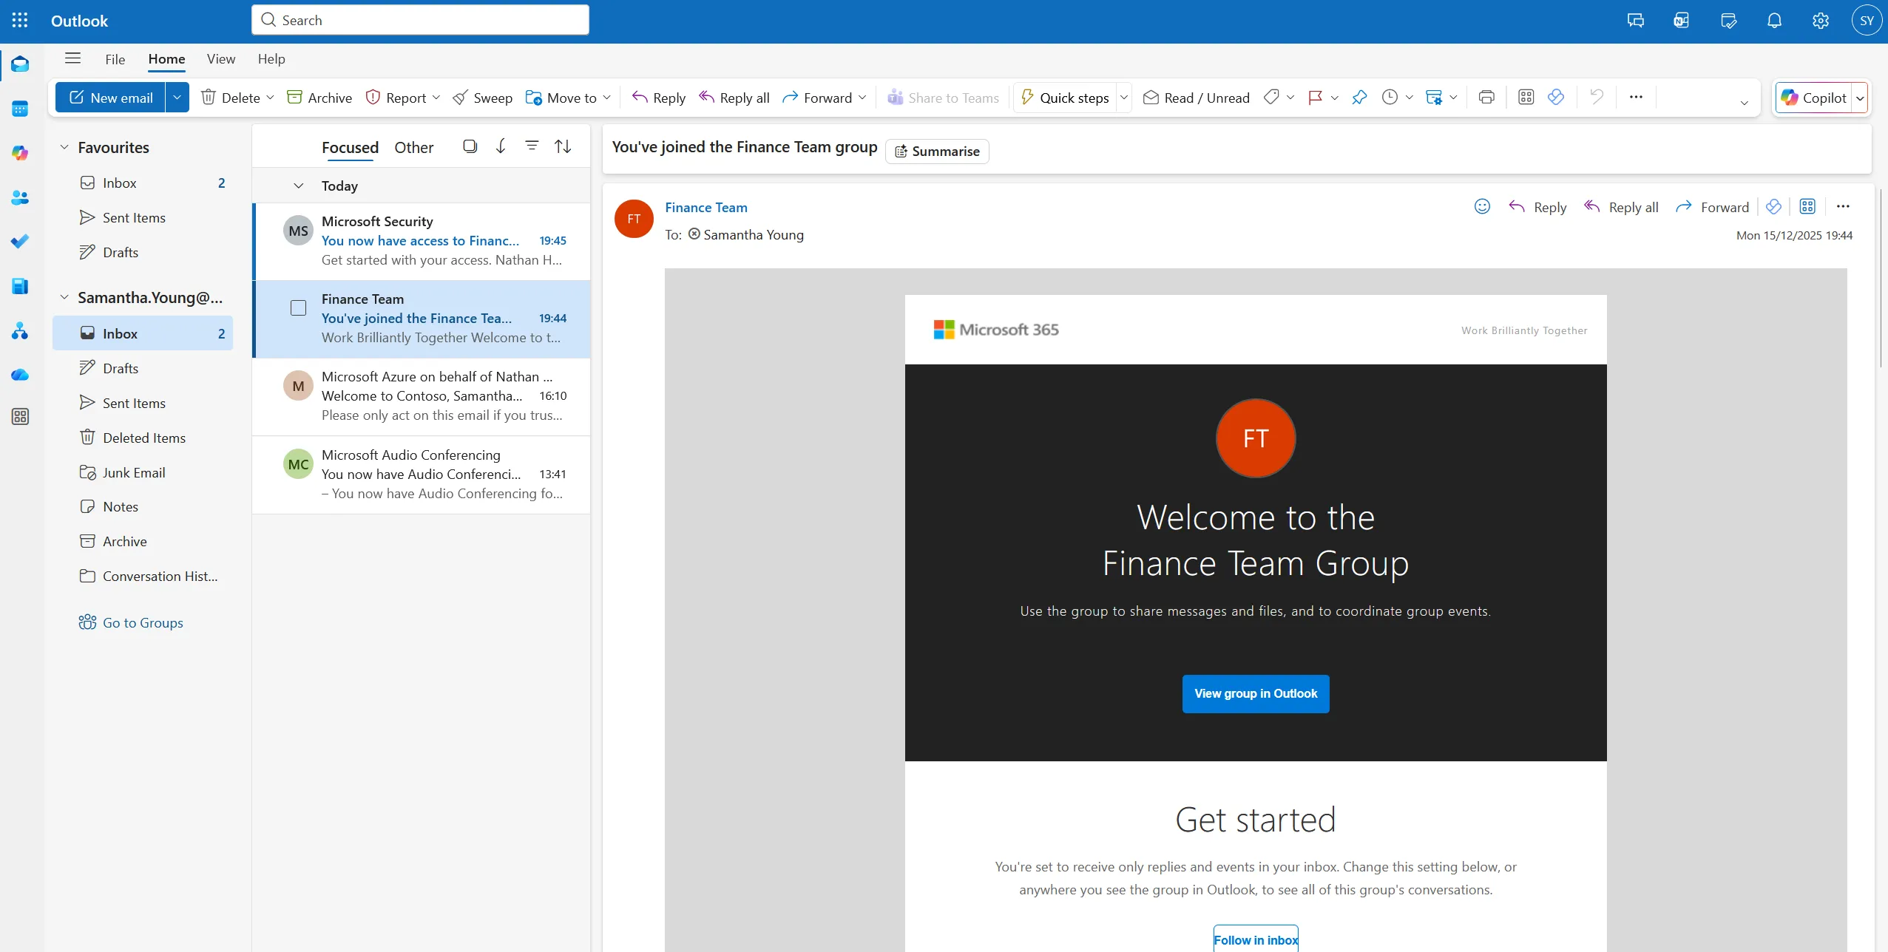Toggle select-all messages icon beside Other

[x=470, y=146]
